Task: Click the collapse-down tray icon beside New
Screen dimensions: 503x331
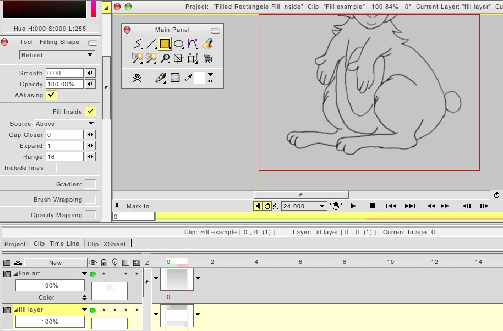Action: coord(18,263)
